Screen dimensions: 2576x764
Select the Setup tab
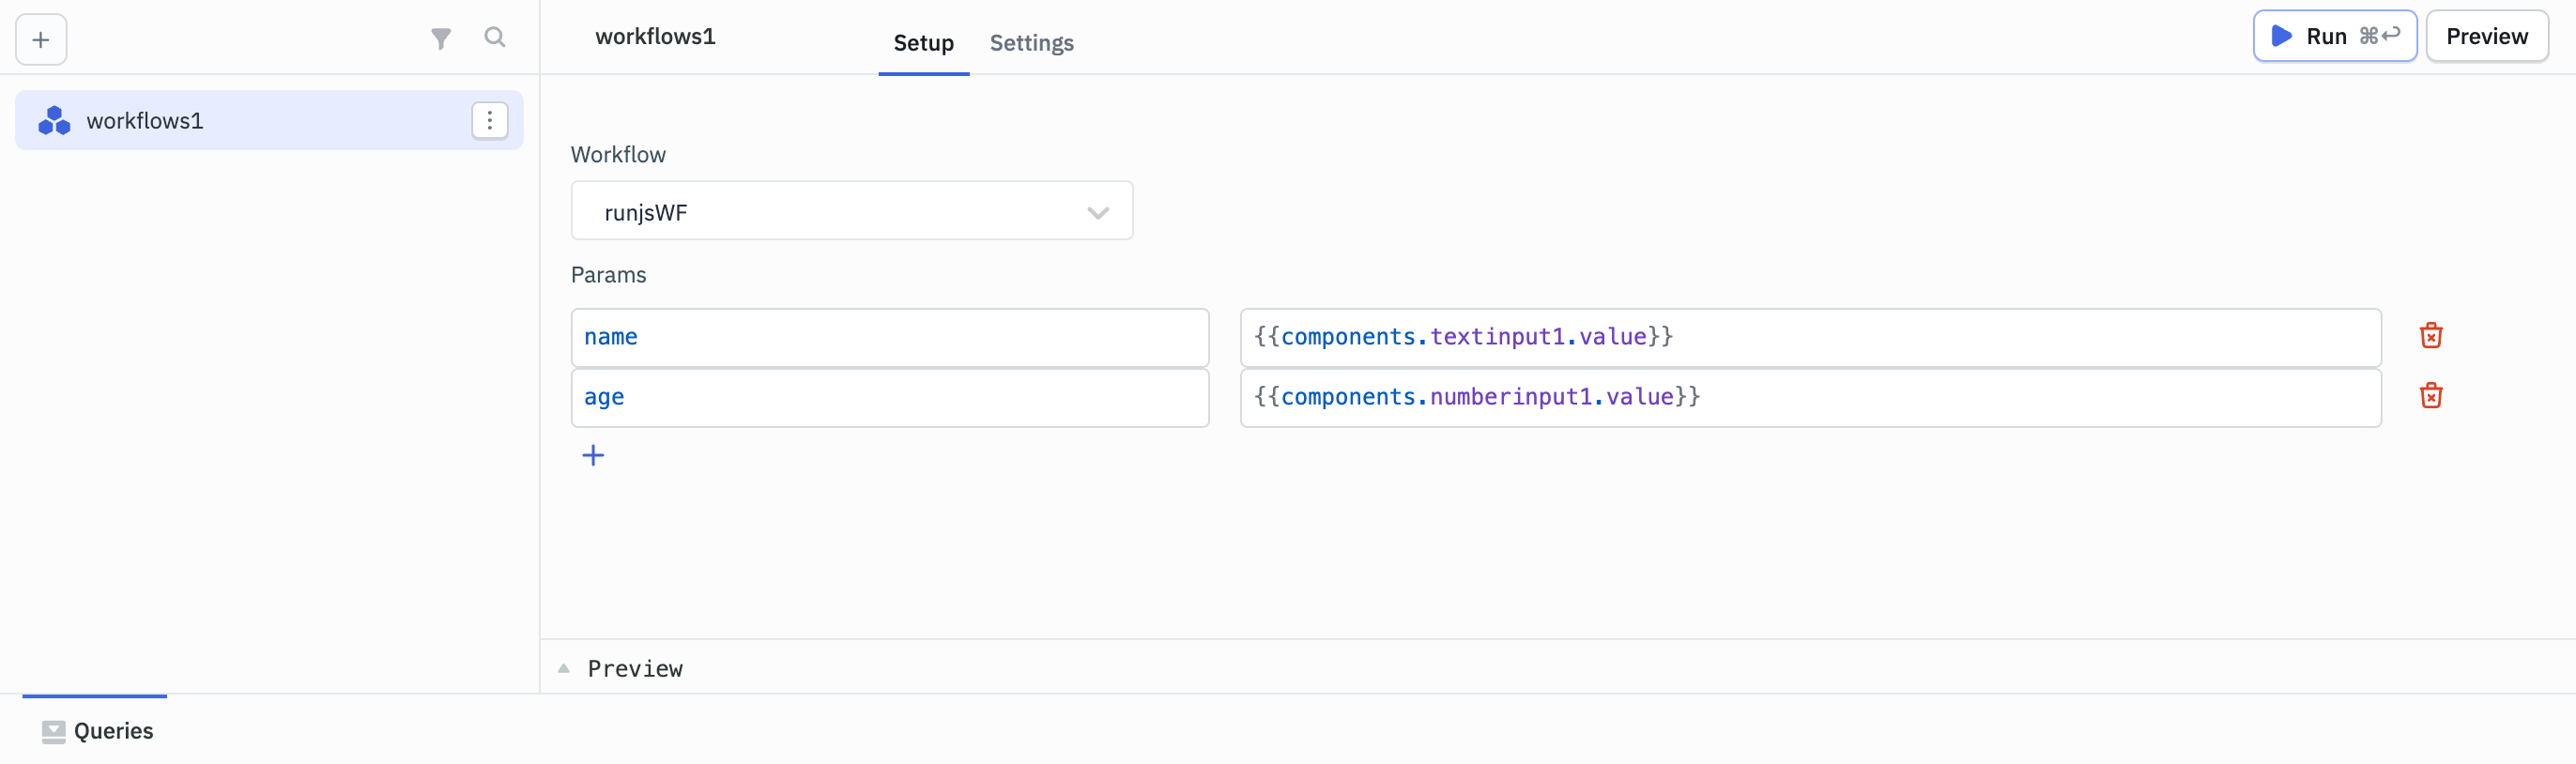[922, 43]
